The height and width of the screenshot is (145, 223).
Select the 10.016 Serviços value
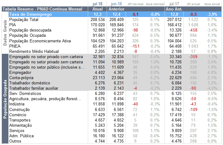pos(99,131)
